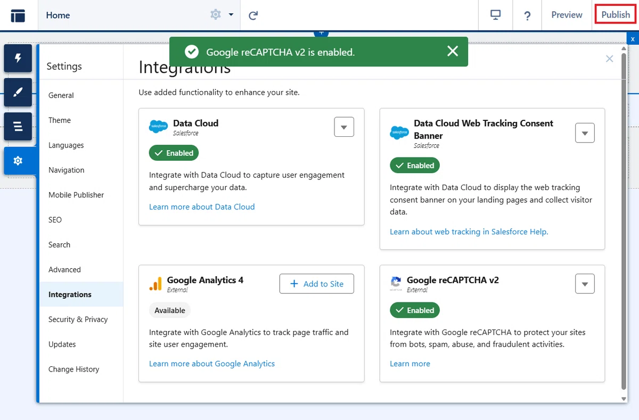
Task: Open the Navigation settings tab
Action: (81, 170)
